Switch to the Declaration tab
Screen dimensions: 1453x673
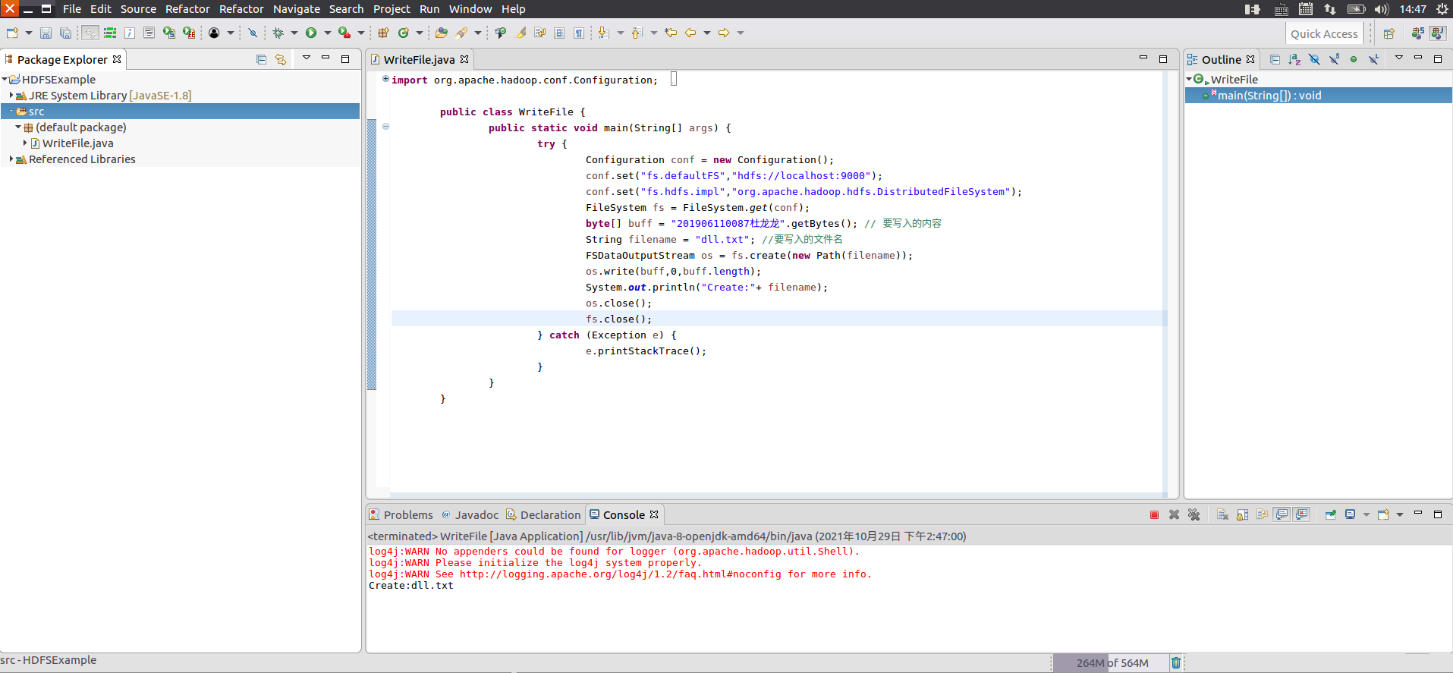click(x=543, y=515)
